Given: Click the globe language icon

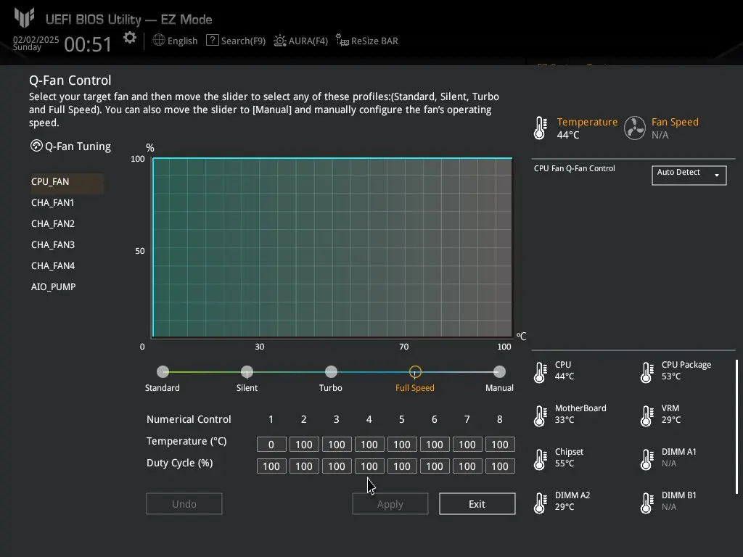Looking at the screenshot, I should coord(159,41).
